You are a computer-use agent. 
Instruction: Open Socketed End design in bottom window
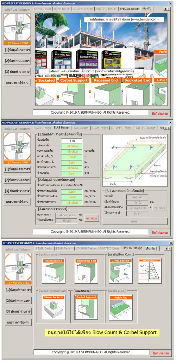coord(86,271)
